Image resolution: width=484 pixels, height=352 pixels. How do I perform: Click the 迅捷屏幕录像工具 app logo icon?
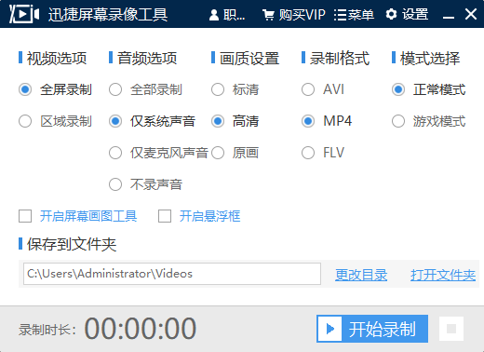[x=24, y=14]
